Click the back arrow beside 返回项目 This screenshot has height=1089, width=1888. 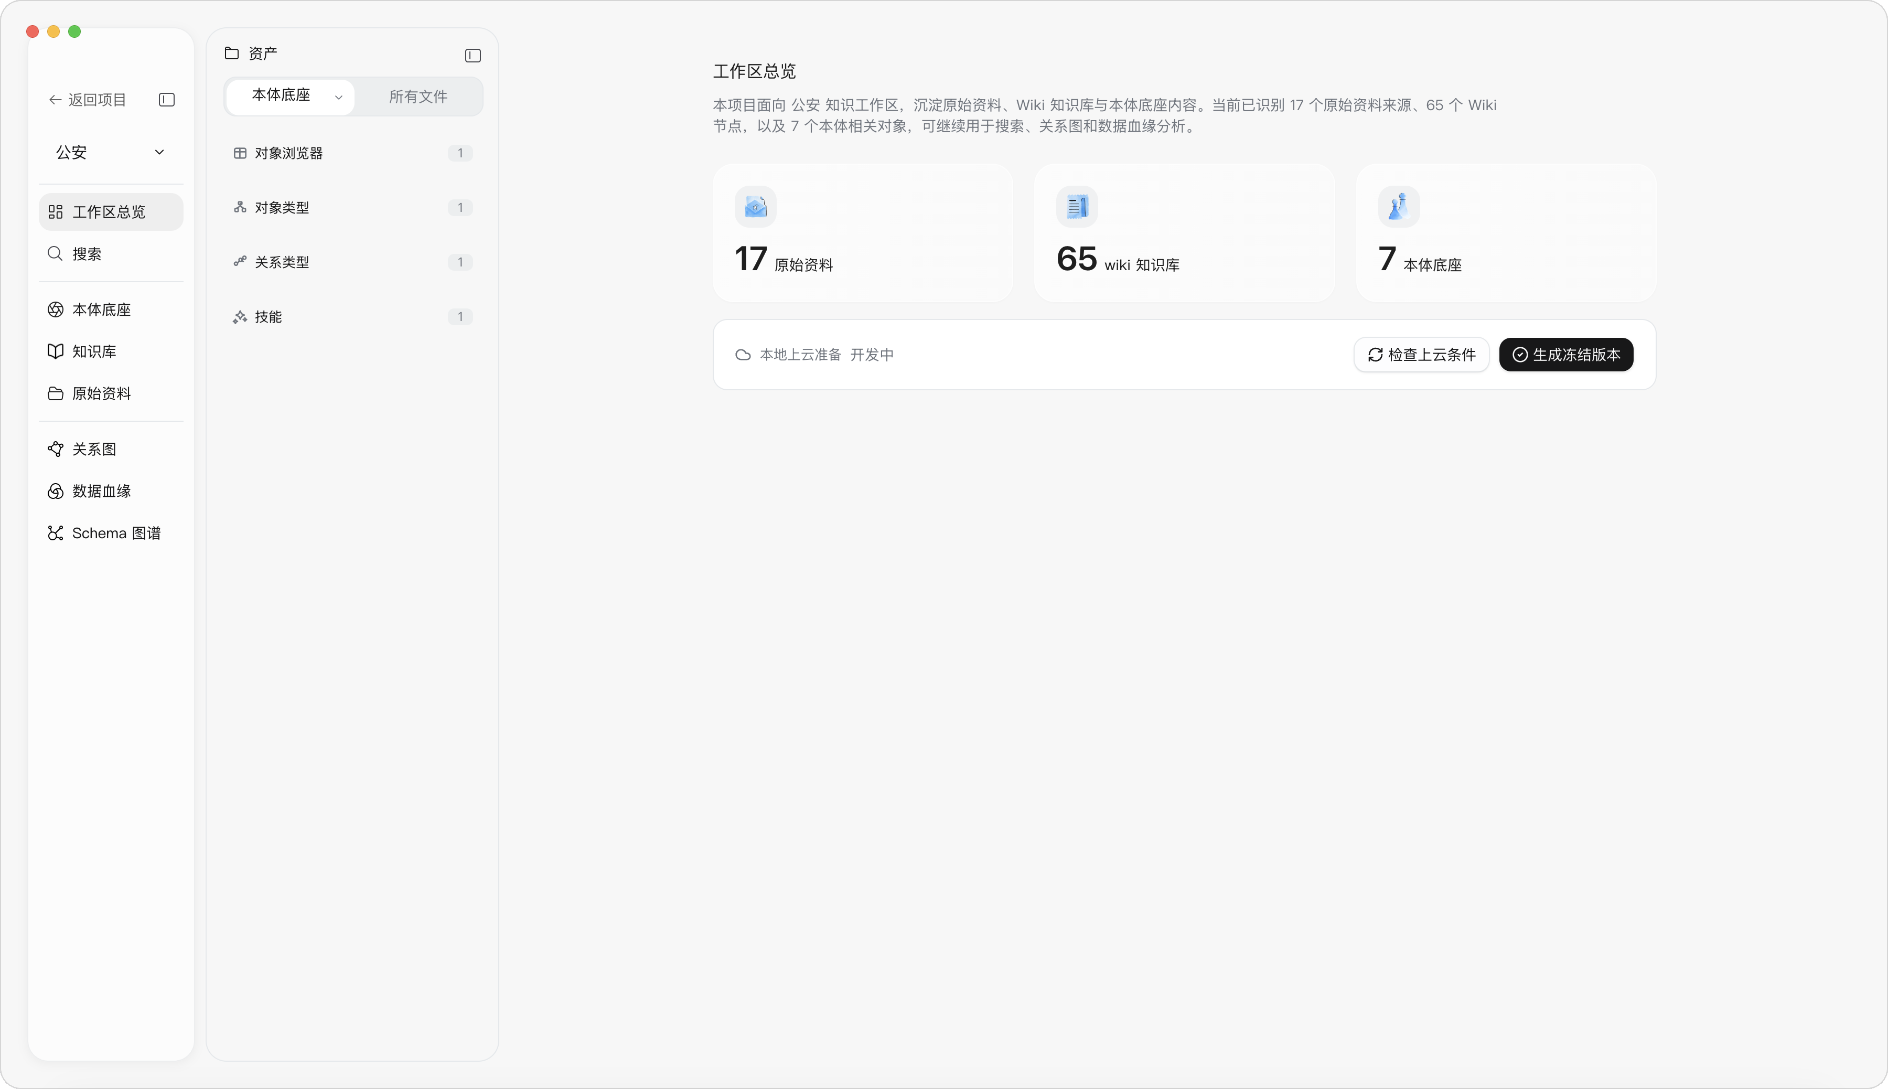(x=55, y=100)
